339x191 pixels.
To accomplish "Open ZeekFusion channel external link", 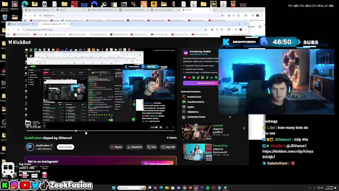I will click(51, 145).
